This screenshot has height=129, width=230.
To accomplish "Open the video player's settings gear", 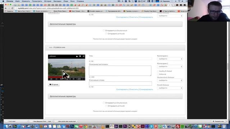I will pos(73,79).
